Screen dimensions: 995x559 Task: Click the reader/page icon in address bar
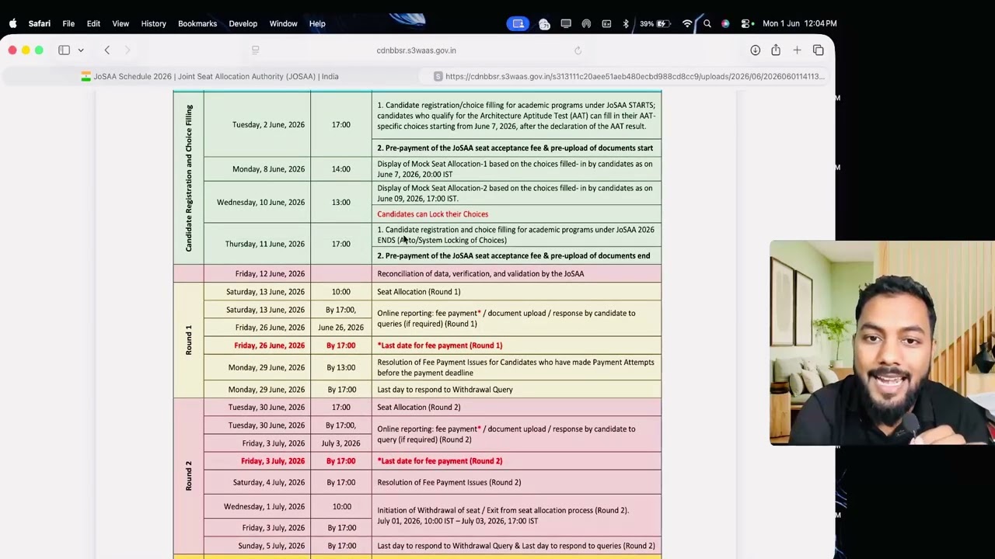click(255, 50)
